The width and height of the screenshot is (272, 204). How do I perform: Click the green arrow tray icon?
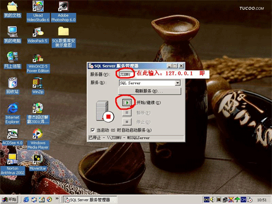[237, 200]
